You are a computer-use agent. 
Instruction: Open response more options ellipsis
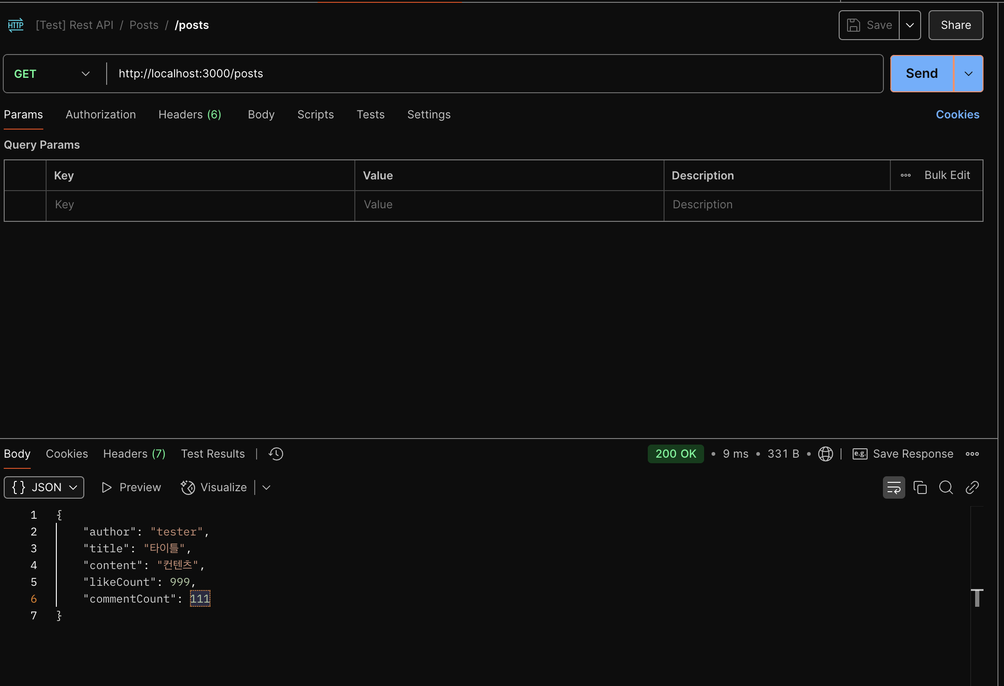coord(972,454)
